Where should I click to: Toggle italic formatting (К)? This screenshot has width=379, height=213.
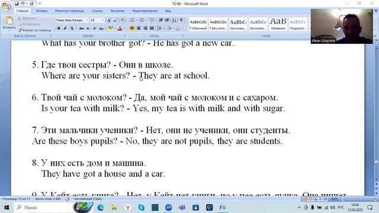pyautogui.click(x=65, y=28)
